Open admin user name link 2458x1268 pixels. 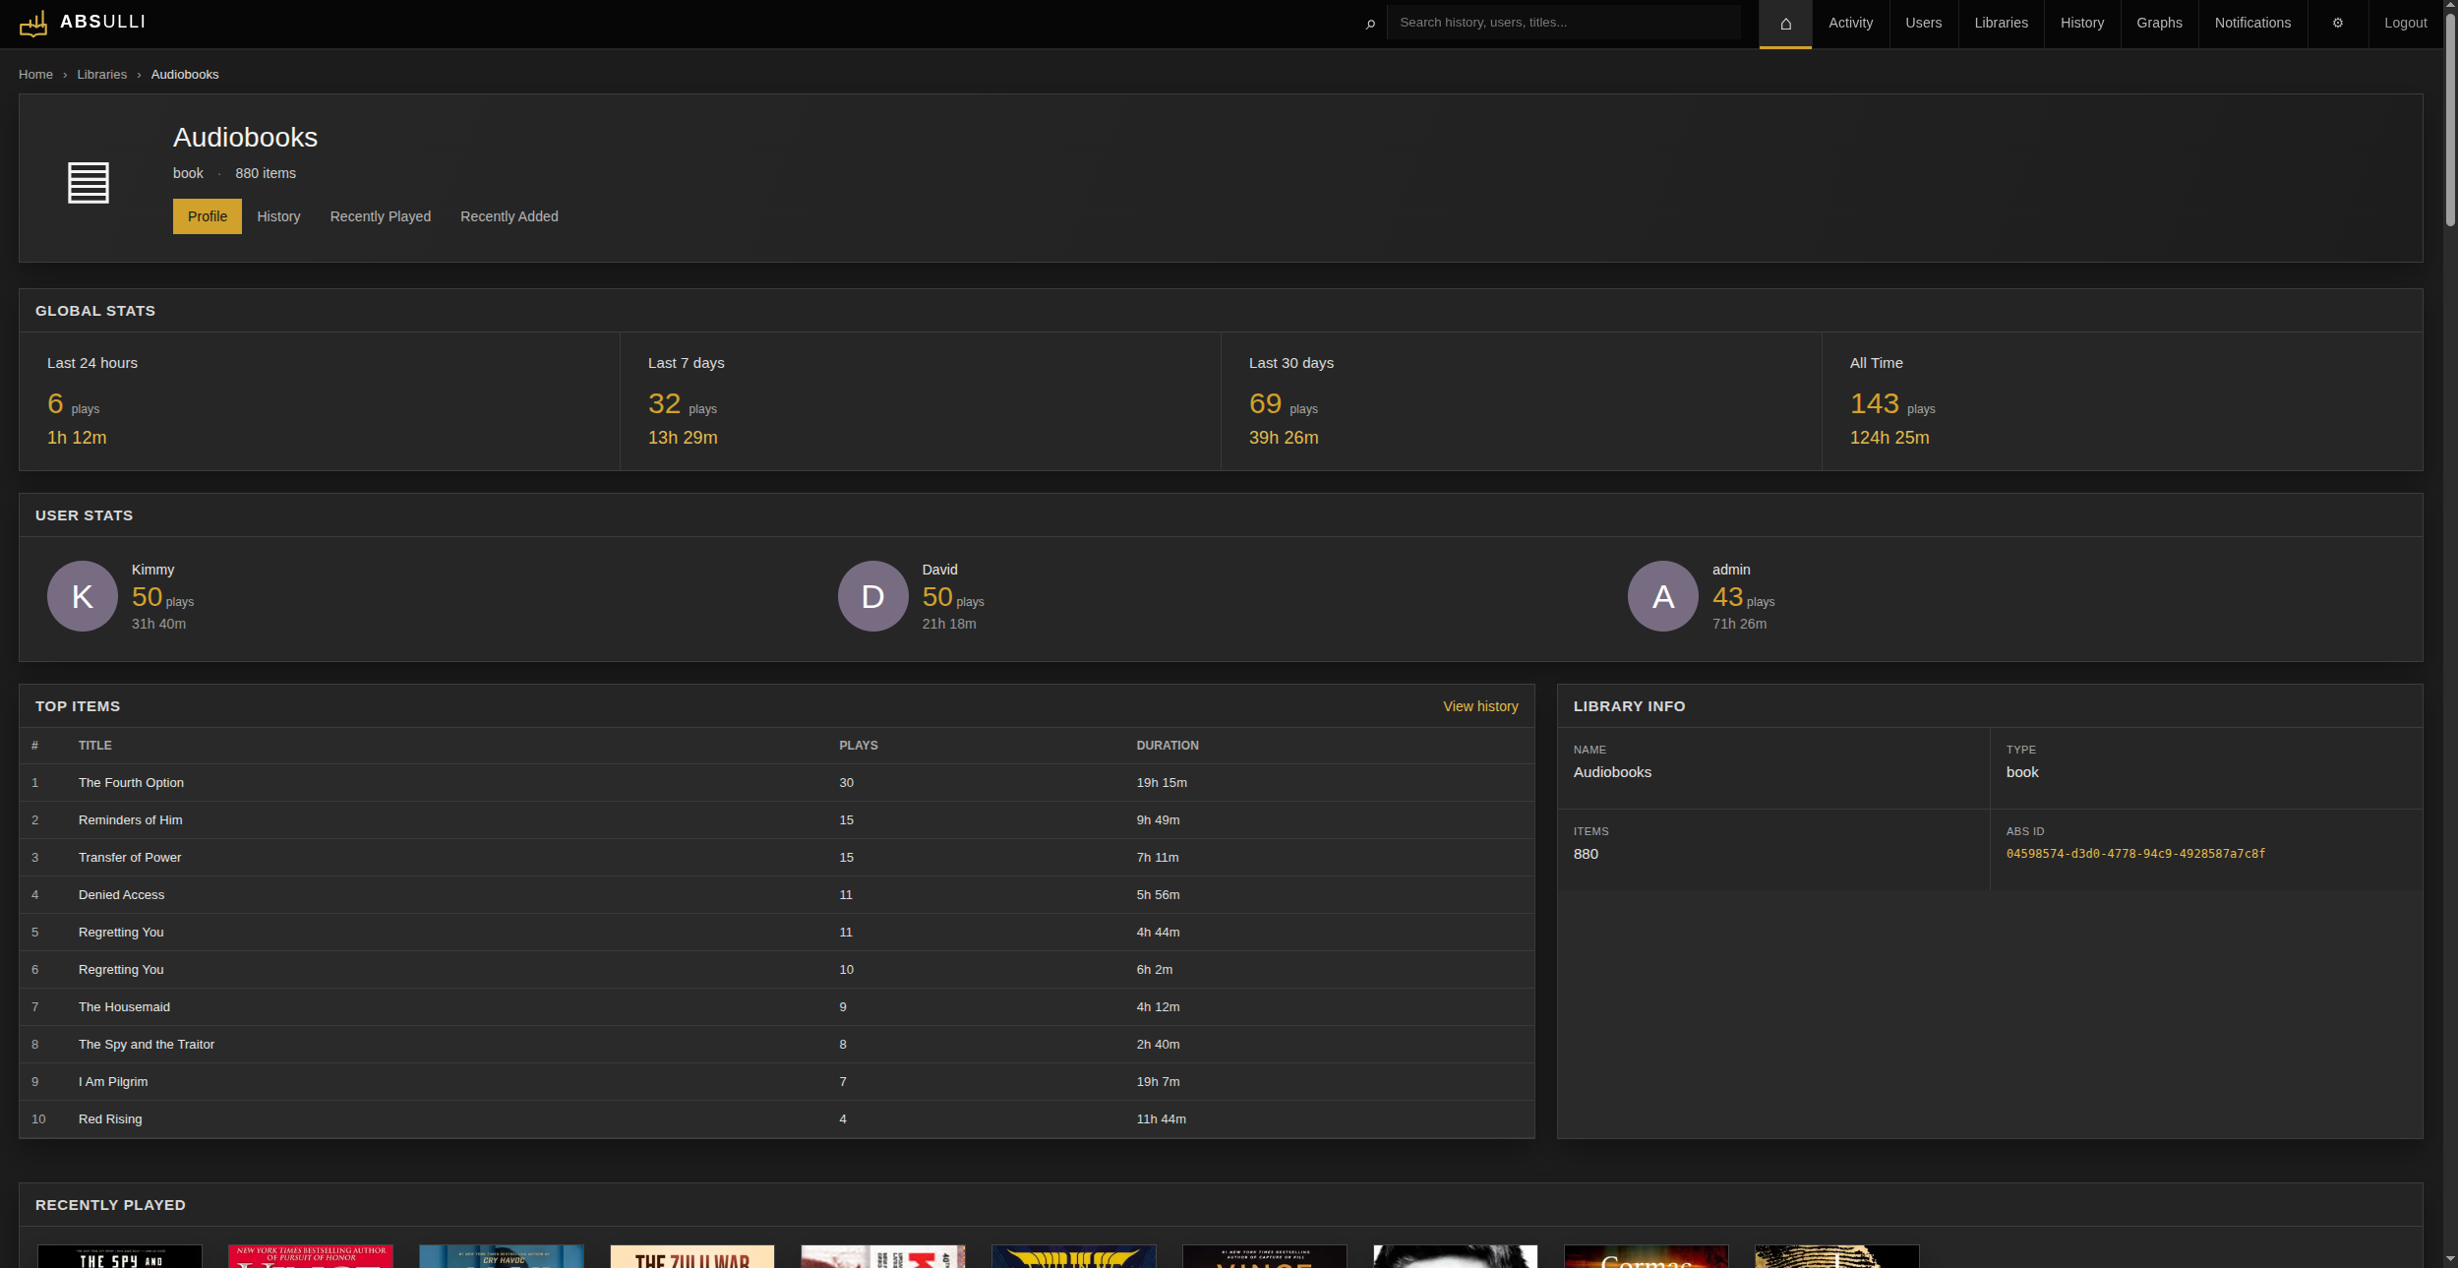click(1731, 570)
